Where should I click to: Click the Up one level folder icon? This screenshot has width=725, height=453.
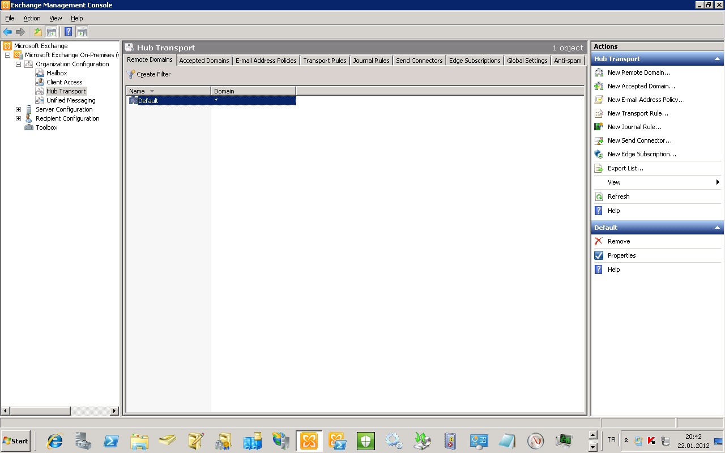(x=38, y=32)
